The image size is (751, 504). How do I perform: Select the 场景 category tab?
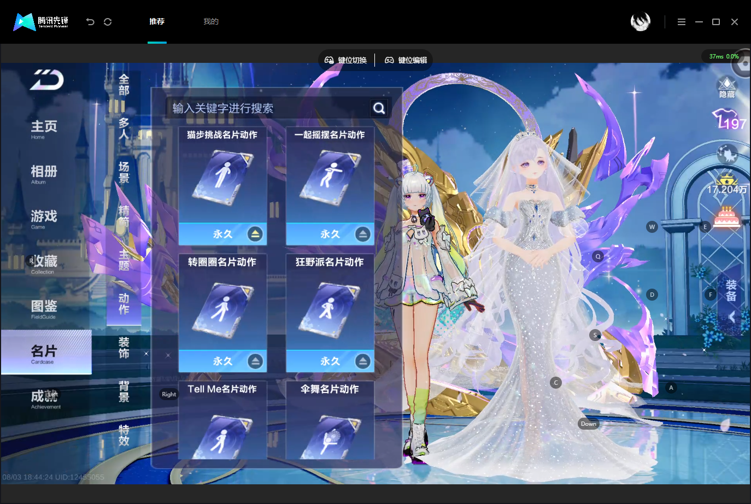(124, 172)
